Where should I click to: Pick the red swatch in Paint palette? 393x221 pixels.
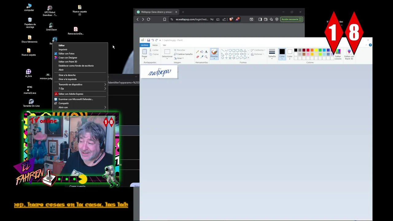308,50
